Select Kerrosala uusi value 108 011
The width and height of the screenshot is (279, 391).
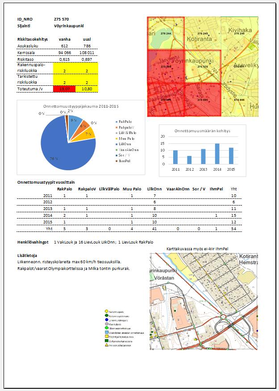87,53
